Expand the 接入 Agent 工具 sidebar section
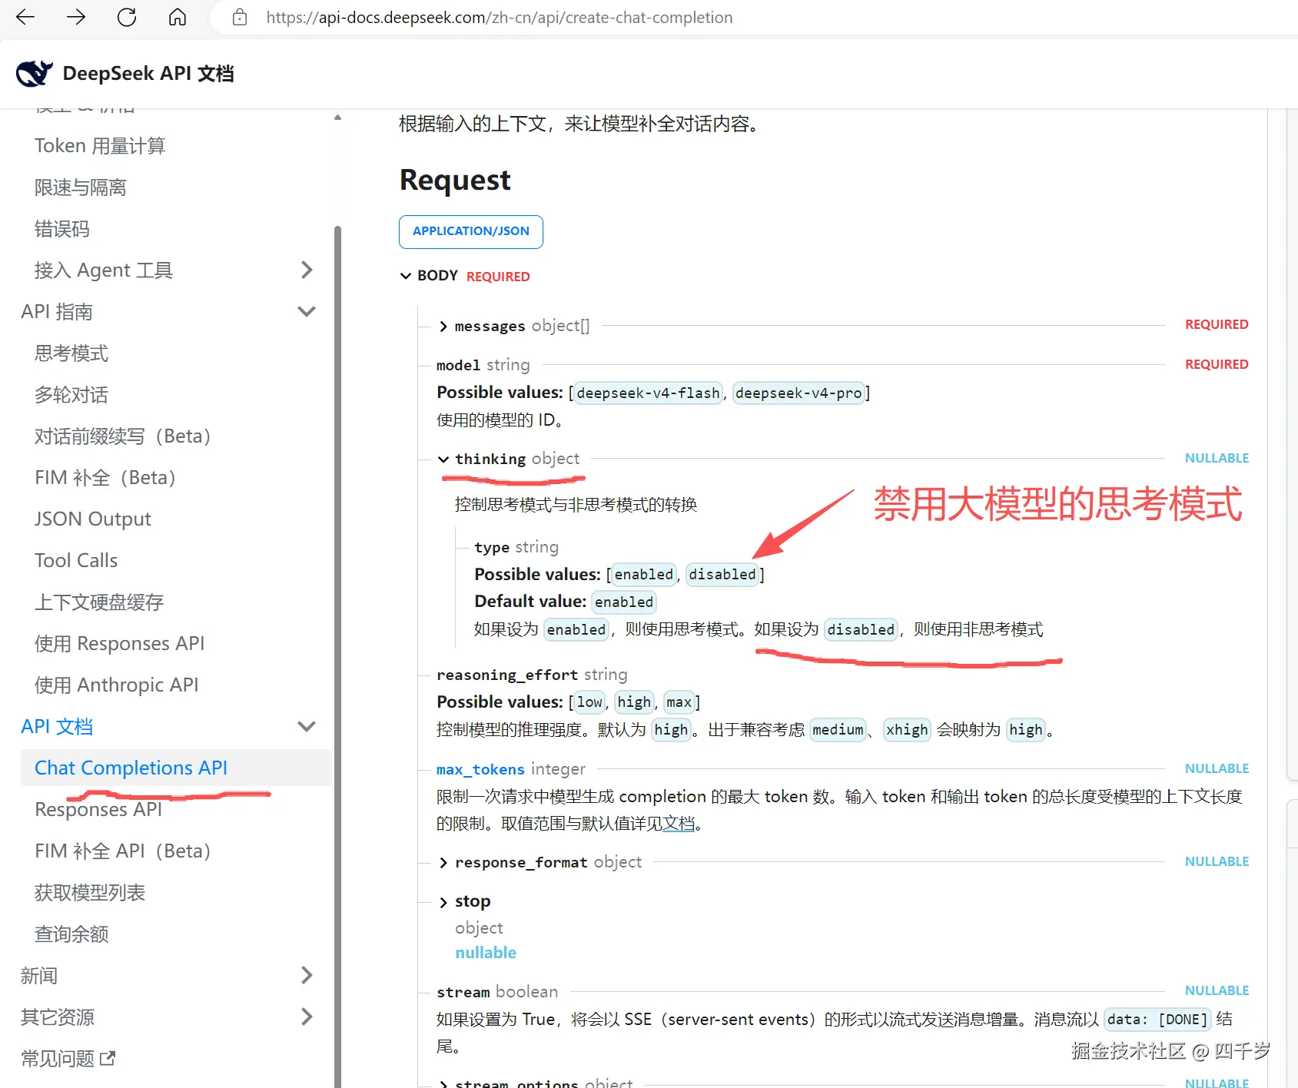Viewport: 1298px width, 1088px height. (307, 270)
